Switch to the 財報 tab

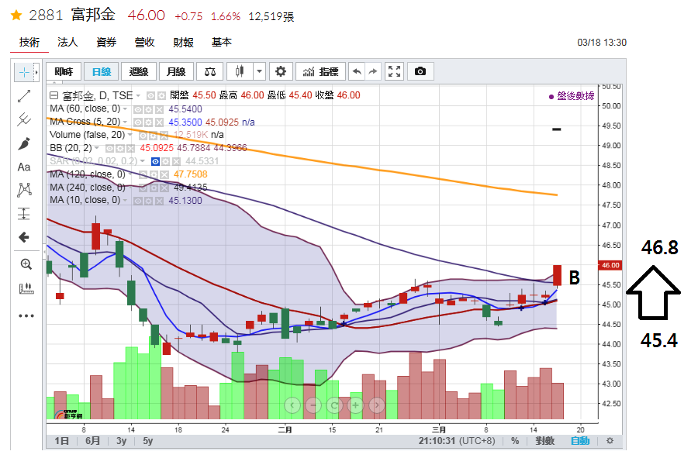coord(183,43)
